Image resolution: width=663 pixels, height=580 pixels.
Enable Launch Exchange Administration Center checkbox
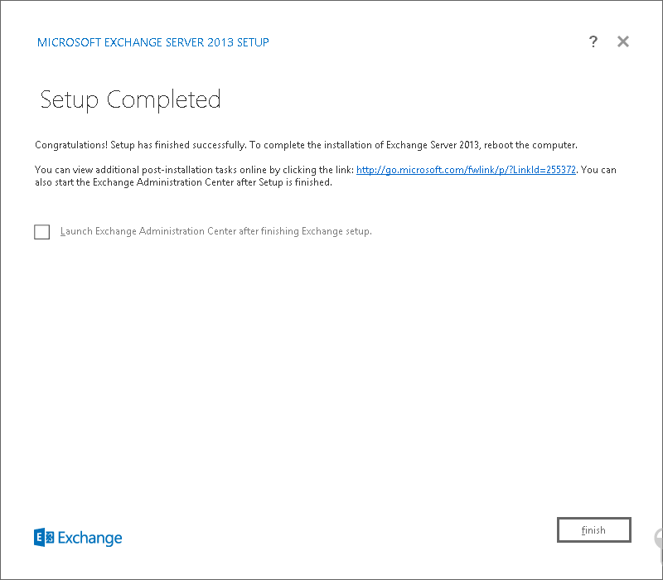point(42,232)
